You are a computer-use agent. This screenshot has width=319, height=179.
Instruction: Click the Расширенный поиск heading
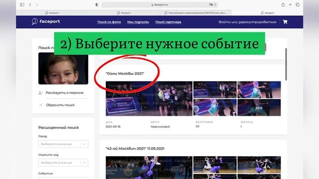point(59,127)
